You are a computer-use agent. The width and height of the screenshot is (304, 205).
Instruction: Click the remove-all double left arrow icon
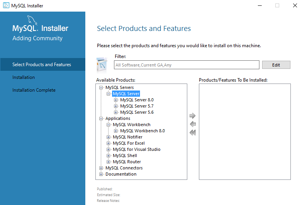click(193, 133)
